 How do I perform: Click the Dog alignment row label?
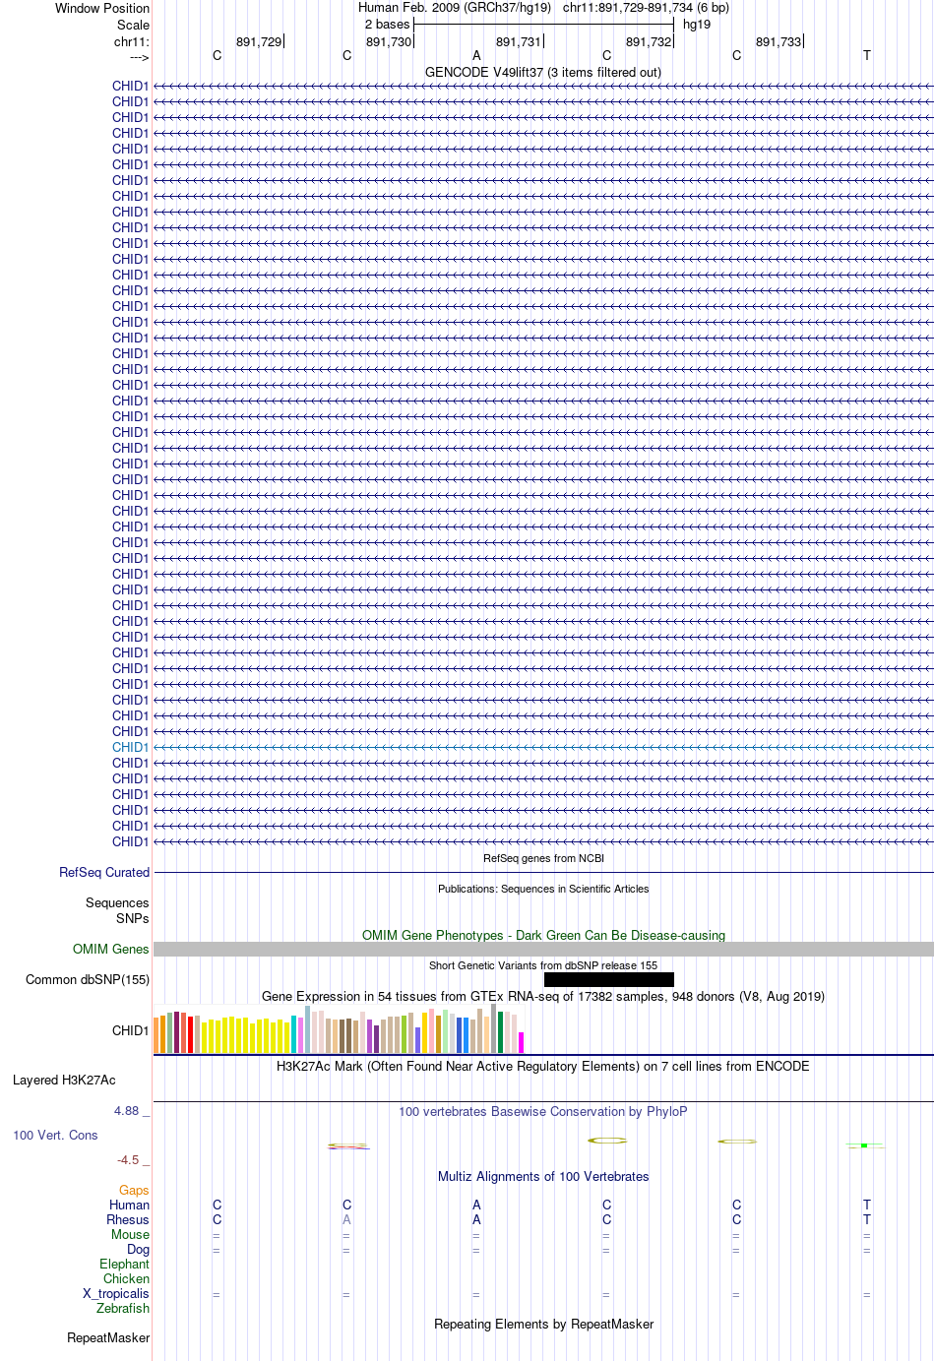[x=139, y=1249]
